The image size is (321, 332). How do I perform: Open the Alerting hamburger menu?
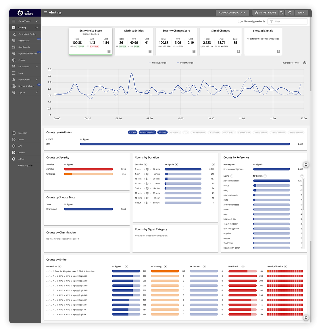pos(46,12)
